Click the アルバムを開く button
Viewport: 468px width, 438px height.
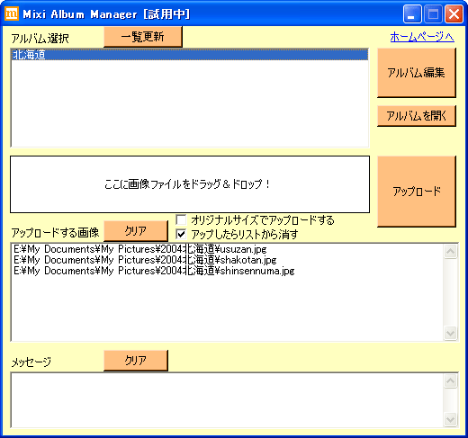click(x=417, y=116)
